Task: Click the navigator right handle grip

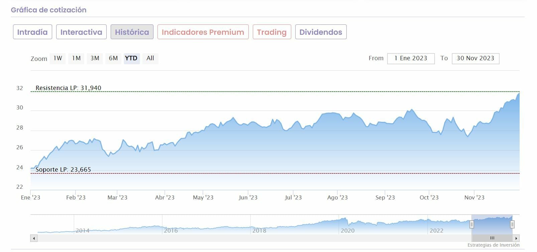Action: pos(512,224)
